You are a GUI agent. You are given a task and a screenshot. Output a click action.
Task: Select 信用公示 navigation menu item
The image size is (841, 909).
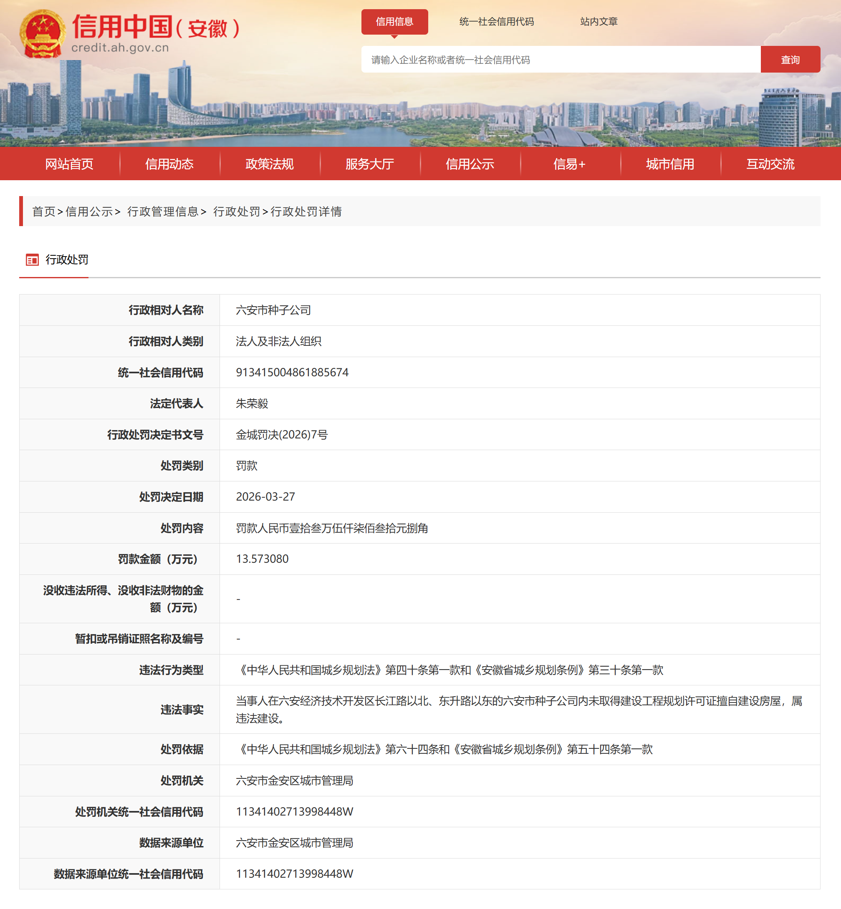[470, 164]
